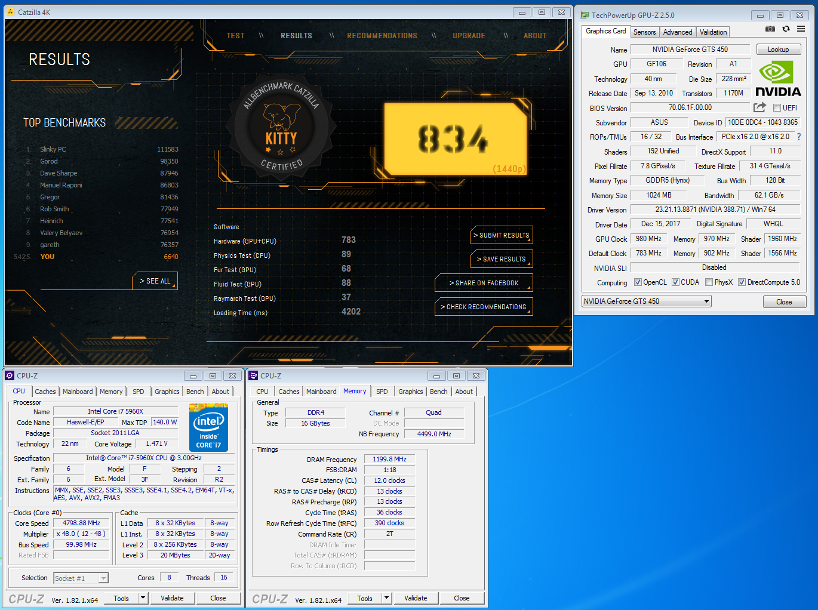Click the Tools button in left CPU-Z

(x=121, y=598)
